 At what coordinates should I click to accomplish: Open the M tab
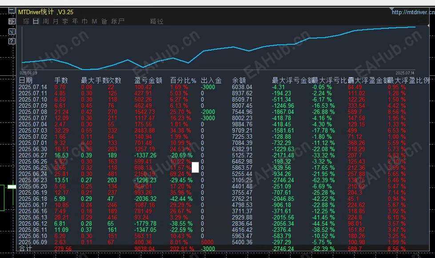(x=94, y=21)
